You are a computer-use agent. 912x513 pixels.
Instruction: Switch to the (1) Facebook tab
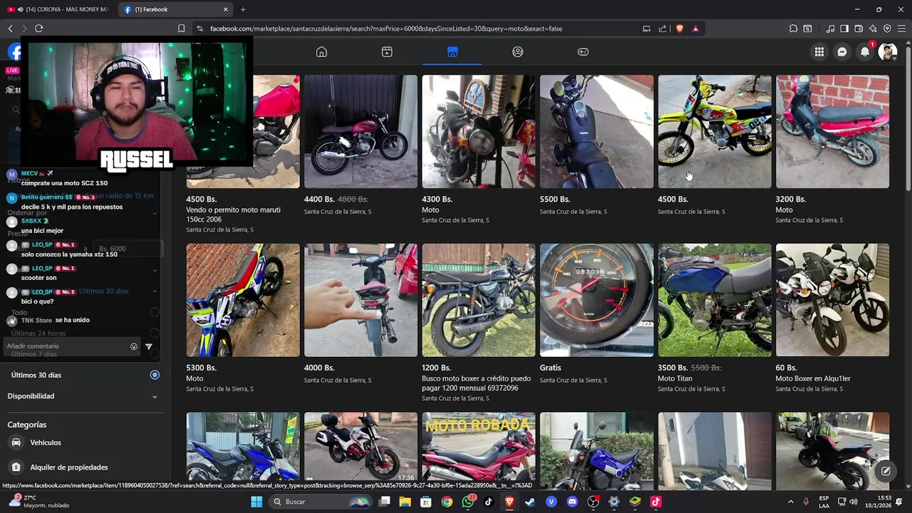[175, 9]
